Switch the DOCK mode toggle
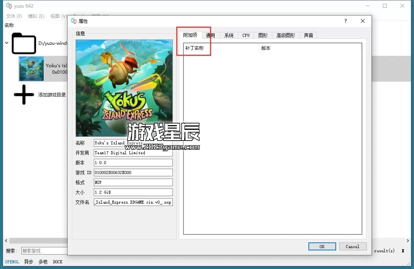This screenshot has height=269, width=414. tap(58, 262)
